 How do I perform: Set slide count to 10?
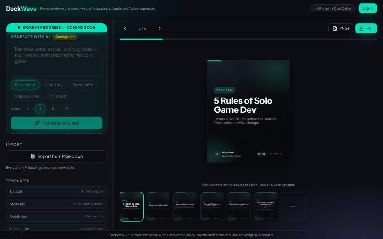coord(66,109)
